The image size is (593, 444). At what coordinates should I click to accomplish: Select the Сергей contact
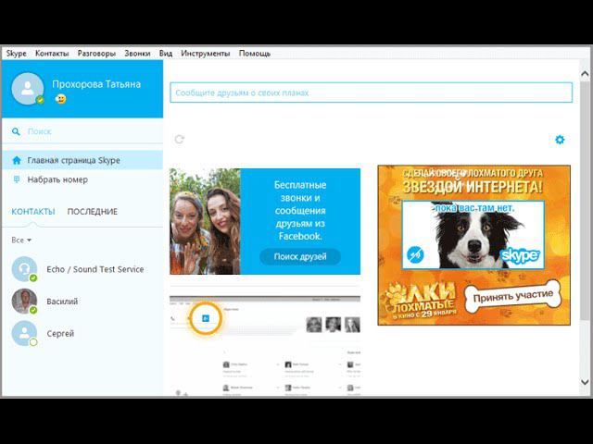[x=82, y=333]
